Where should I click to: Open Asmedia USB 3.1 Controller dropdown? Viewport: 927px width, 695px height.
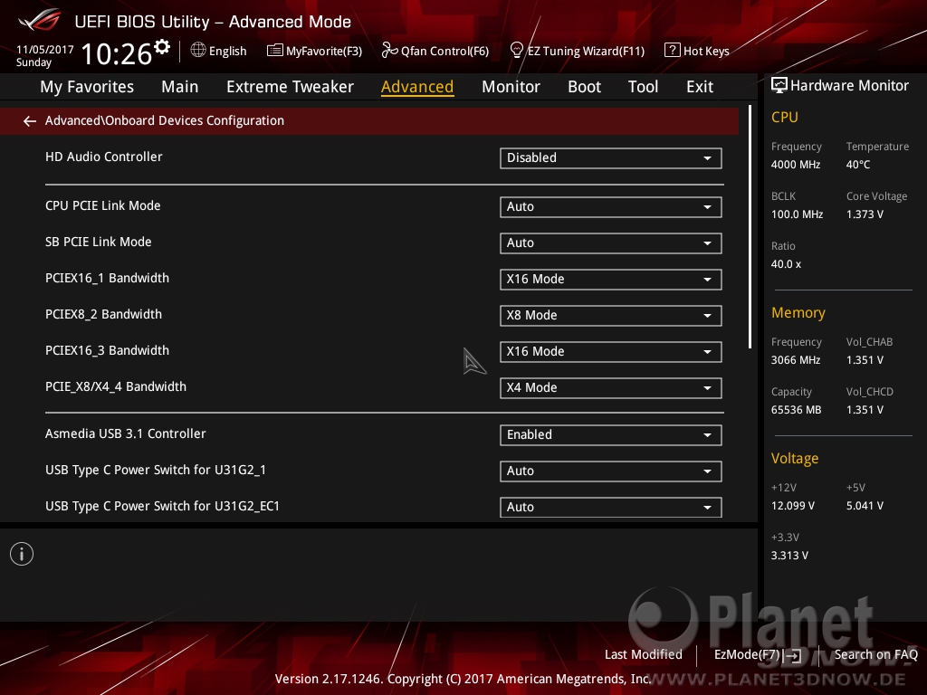coord(610,435)
